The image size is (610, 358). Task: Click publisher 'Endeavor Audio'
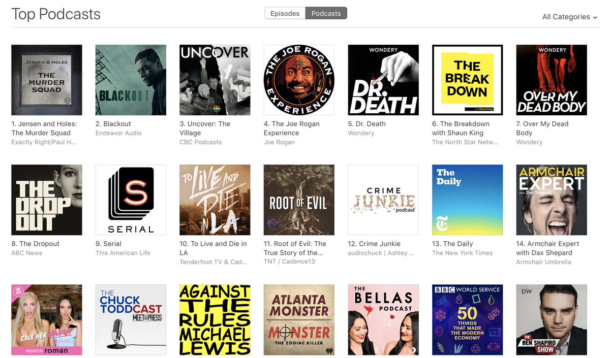pyautogui.click(x=118, y=133)
